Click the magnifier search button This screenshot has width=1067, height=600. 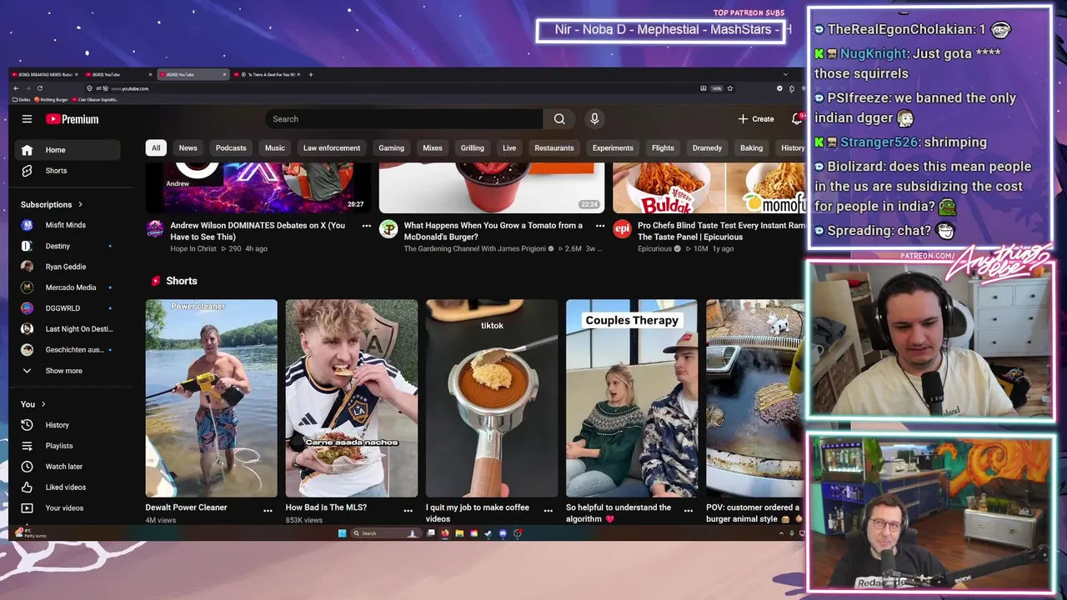point(559,119)
